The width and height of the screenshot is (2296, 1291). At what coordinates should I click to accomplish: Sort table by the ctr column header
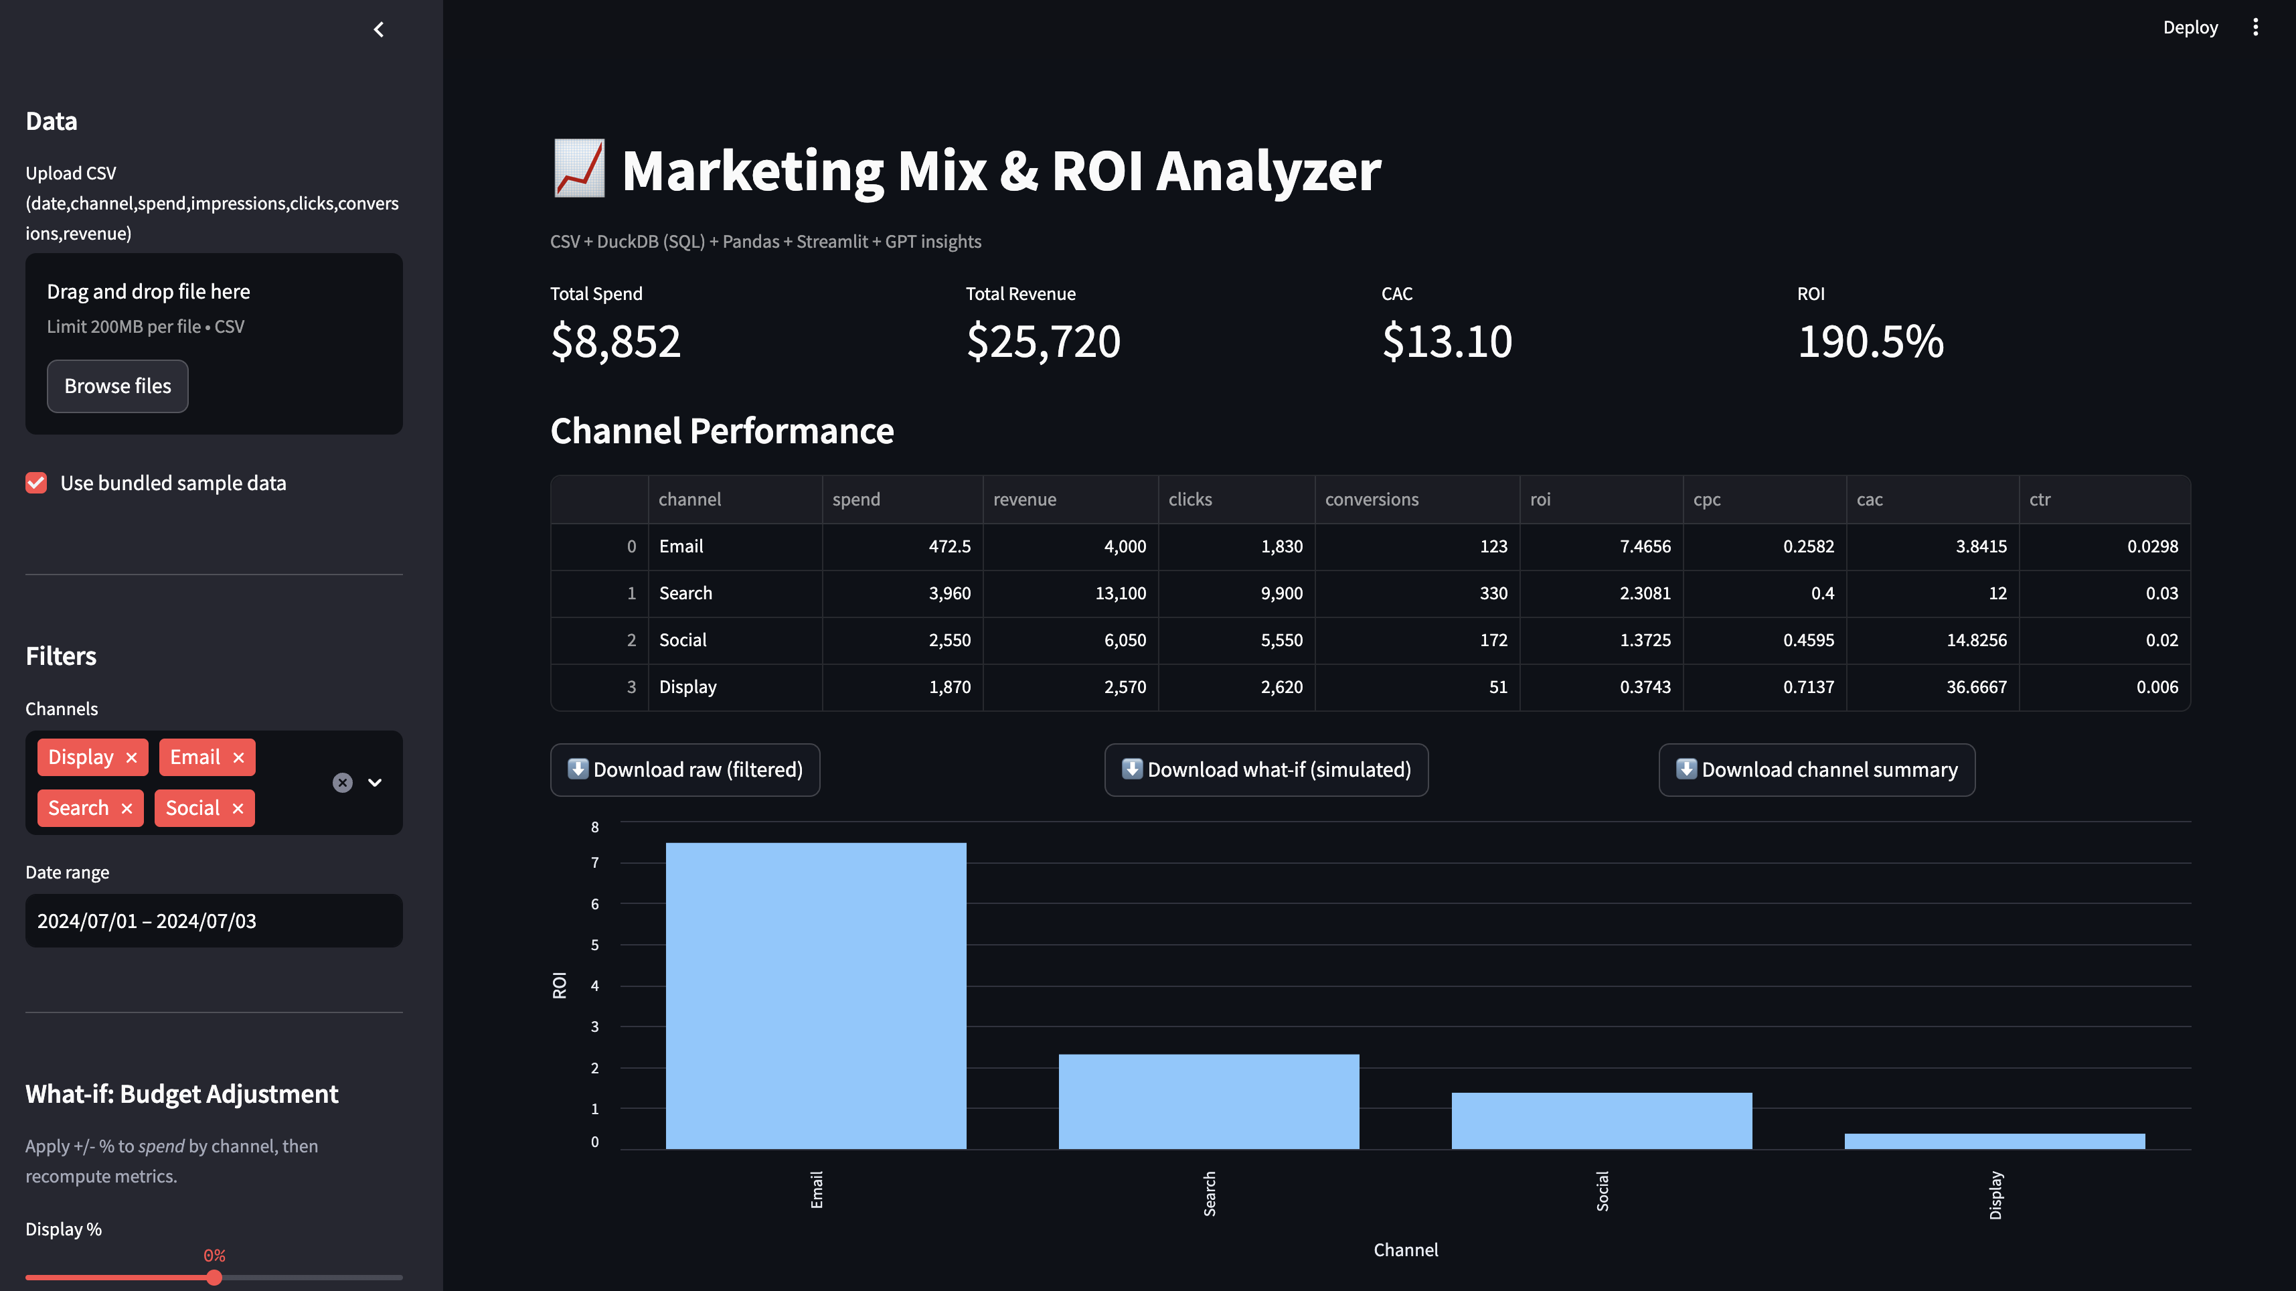click(x=2105, y=500)
